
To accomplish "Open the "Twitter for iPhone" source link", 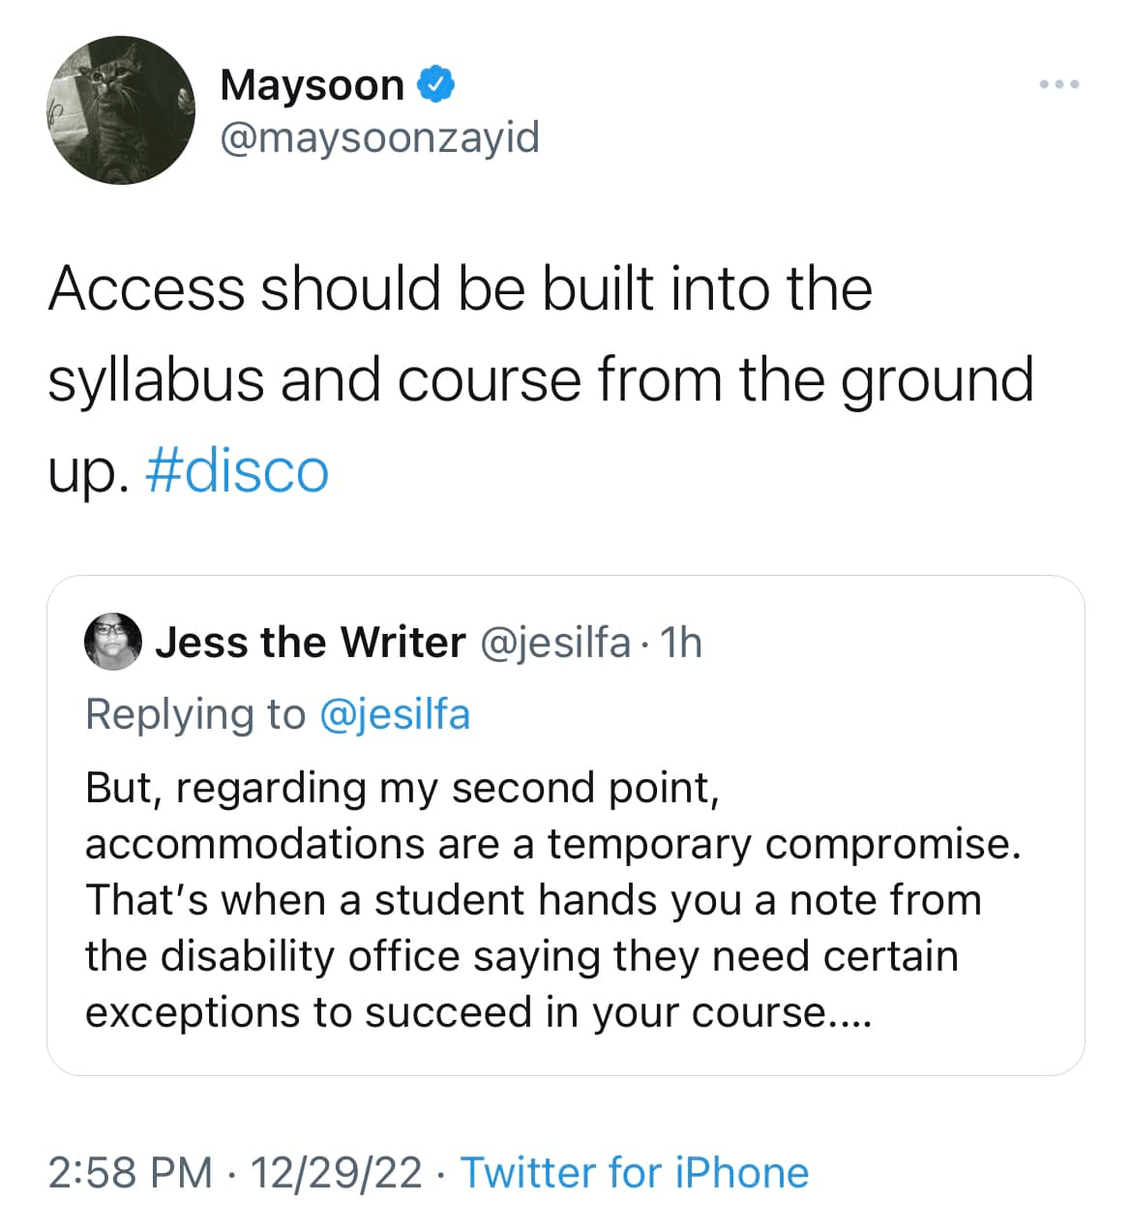I will (634, 1172).
